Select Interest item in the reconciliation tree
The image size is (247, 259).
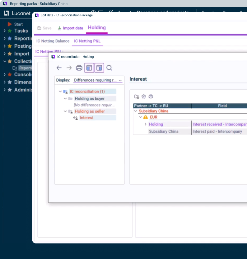click(x=86, y=118)
